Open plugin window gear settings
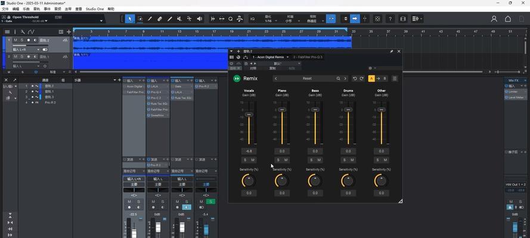This screenshot has height=238, width=530. pyautogui.click(x=370, y=68)
